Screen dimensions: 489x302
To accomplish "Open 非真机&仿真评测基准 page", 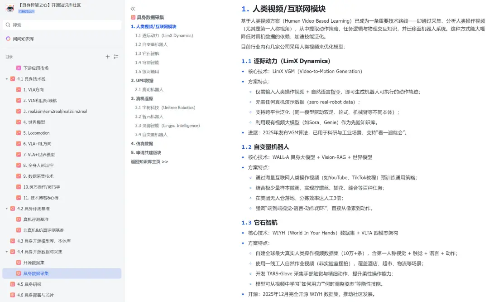I will (x=43, y=230).
